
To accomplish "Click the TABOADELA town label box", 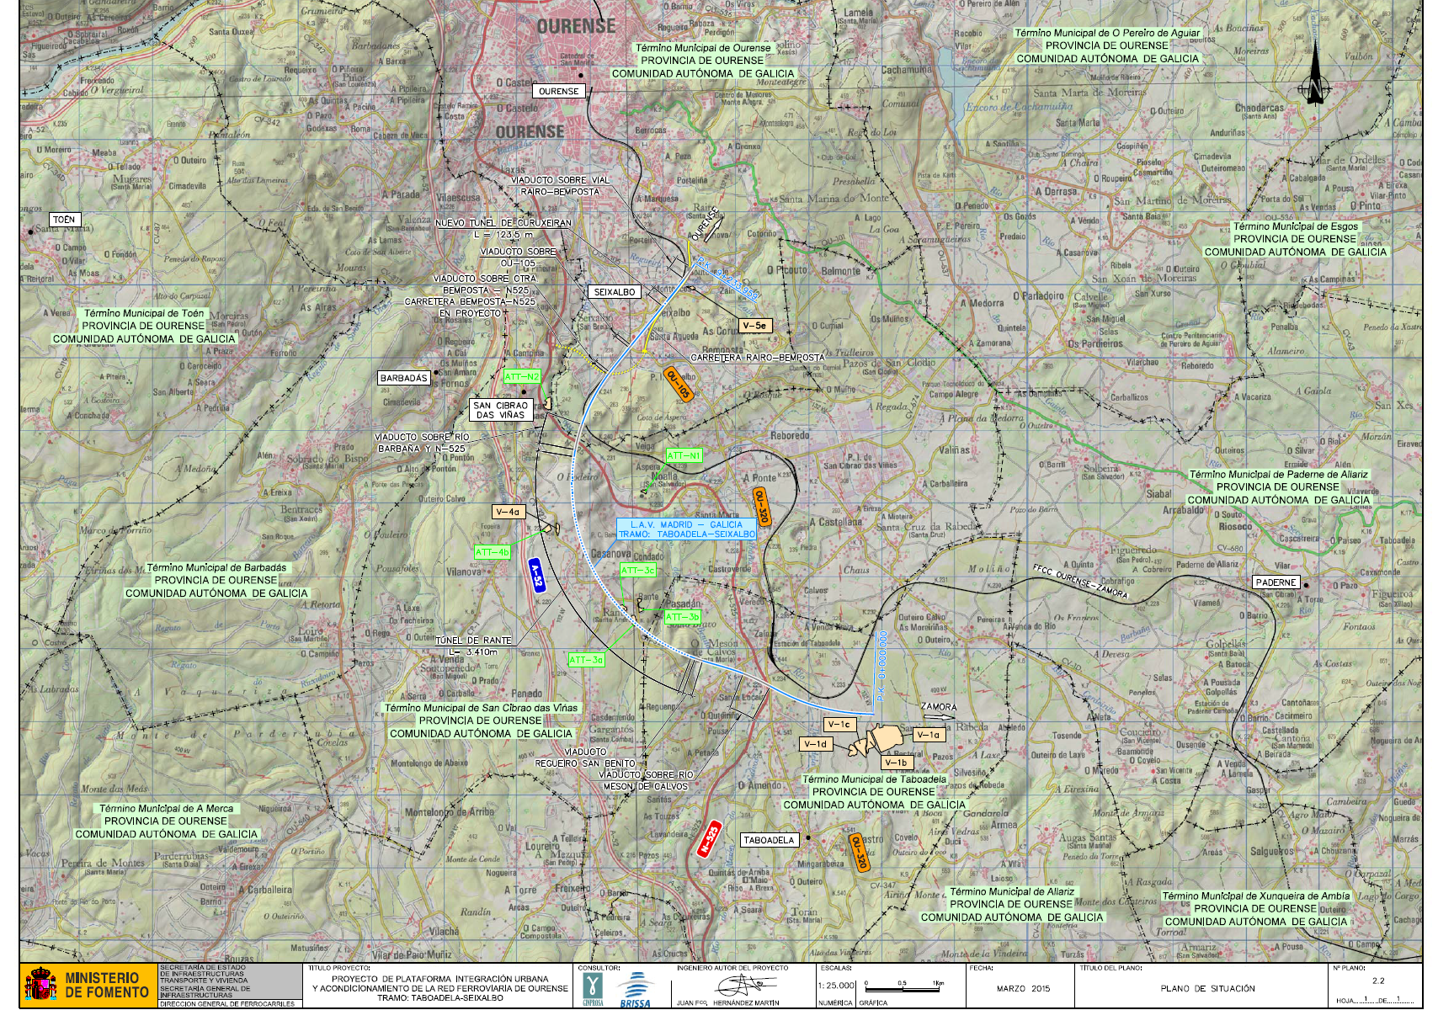I will tap(769, 840).
